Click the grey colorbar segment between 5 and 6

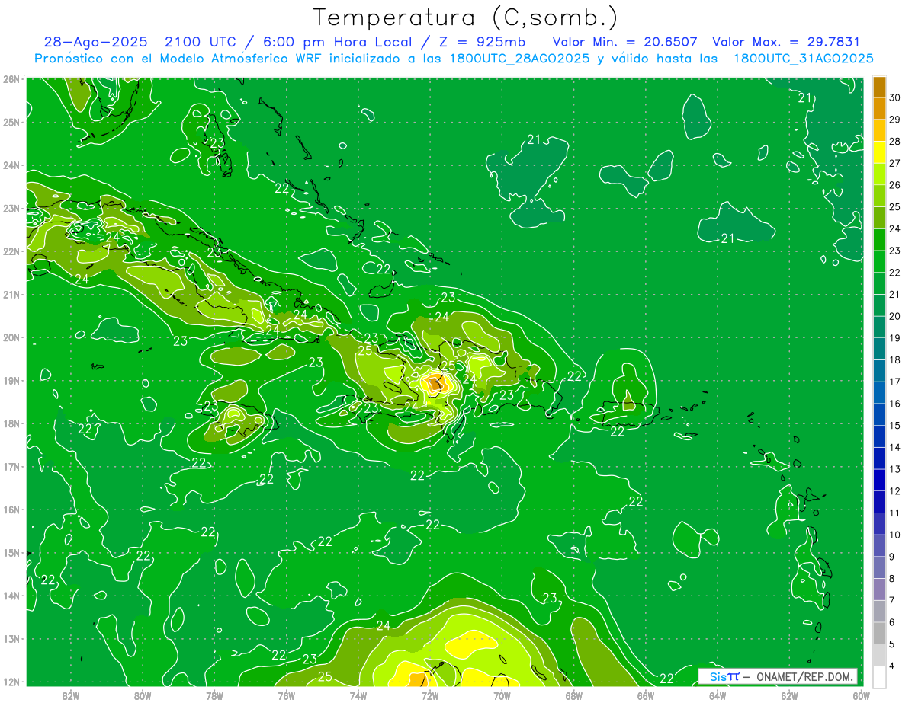click(879, 634)
